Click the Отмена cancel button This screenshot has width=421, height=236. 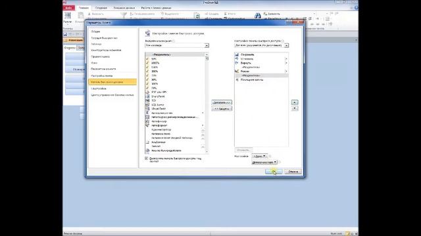click(x=293, y=172)
